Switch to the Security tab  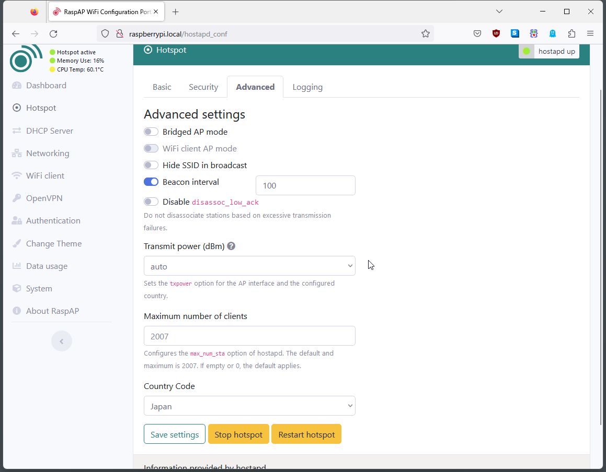point(203,87)
